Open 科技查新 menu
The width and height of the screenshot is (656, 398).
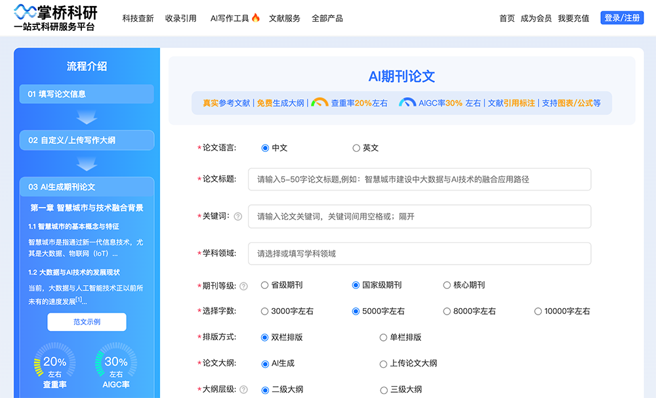click(x=138, y=18)
